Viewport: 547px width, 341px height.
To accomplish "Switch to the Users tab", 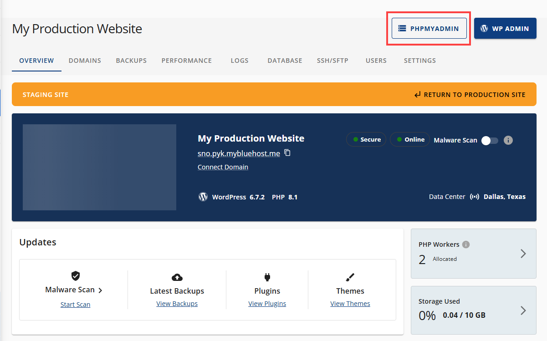I will point(376,61).
